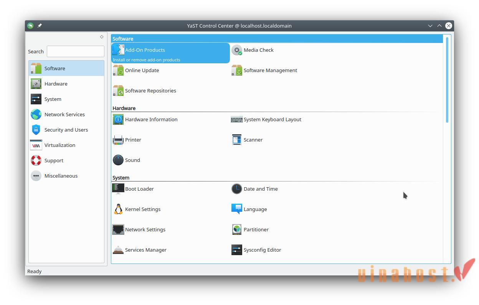Click "Install or remove add-on products" description
The image size is (479, 305).
[146, 60]
